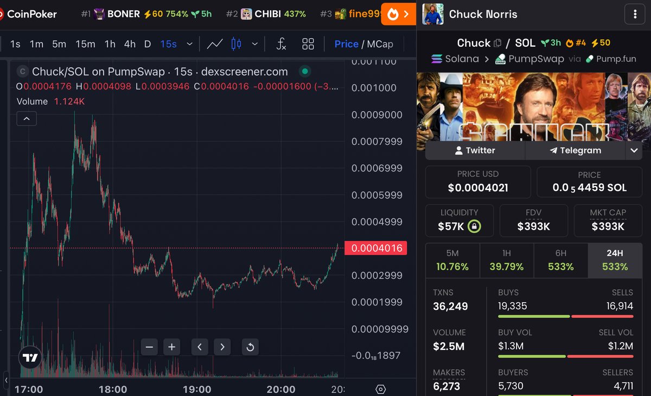Click the scroll chart forward arrow
The height and width of the screenshot is (396, 651).
click(222, 347)
